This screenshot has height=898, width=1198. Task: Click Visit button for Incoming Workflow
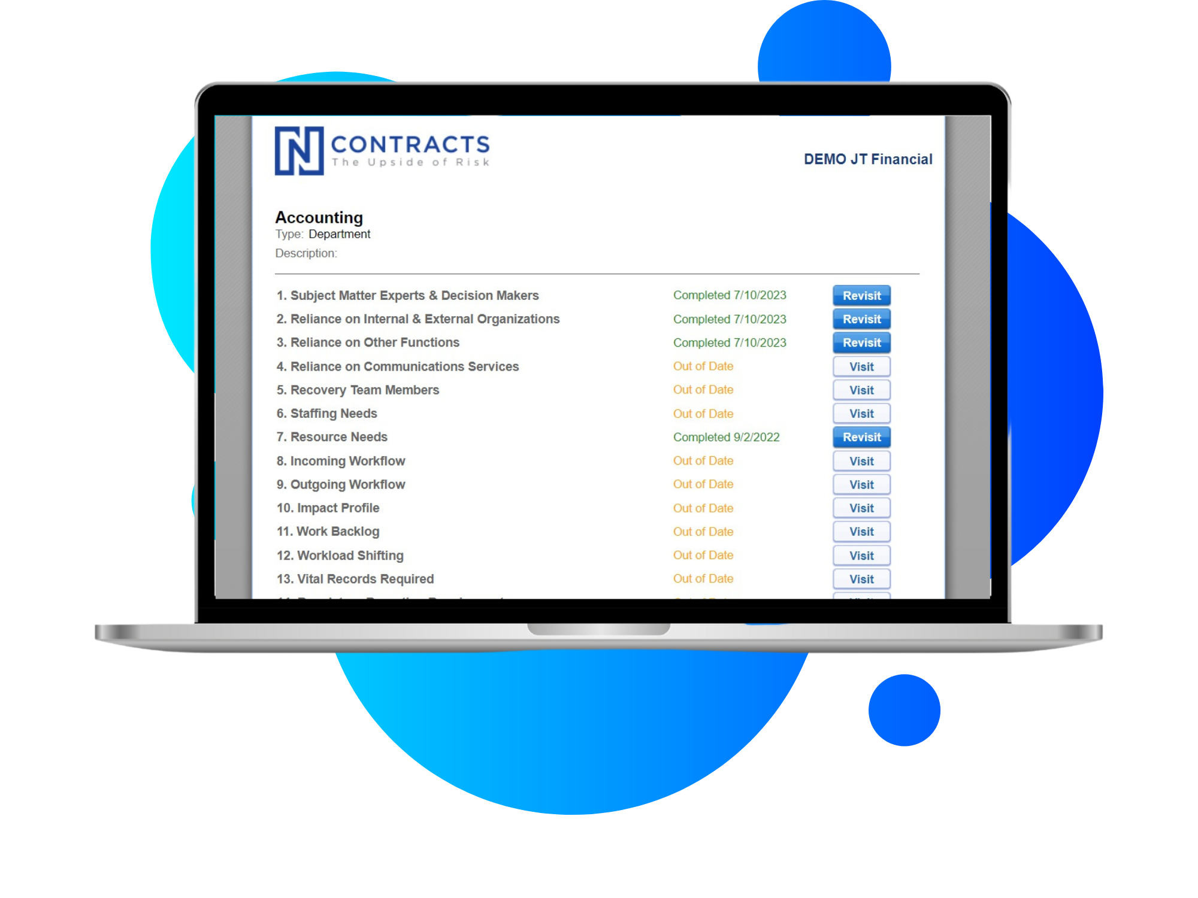tap(858, 461)
